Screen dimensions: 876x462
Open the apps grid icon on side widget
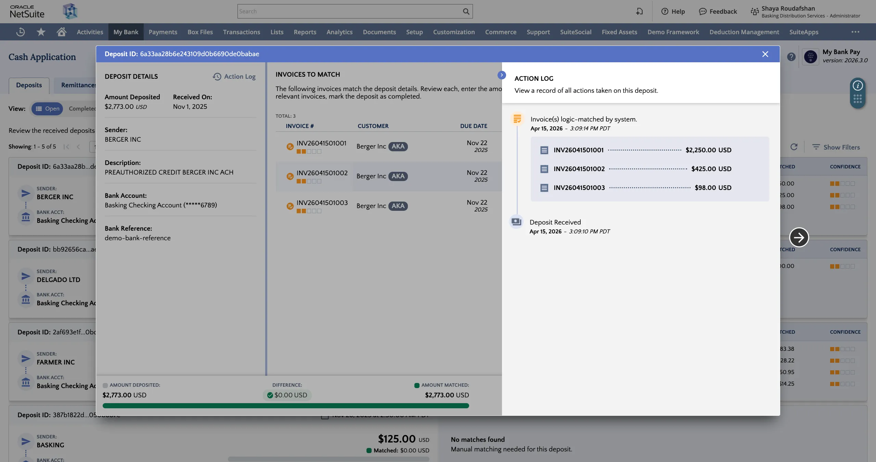(858, 99)
